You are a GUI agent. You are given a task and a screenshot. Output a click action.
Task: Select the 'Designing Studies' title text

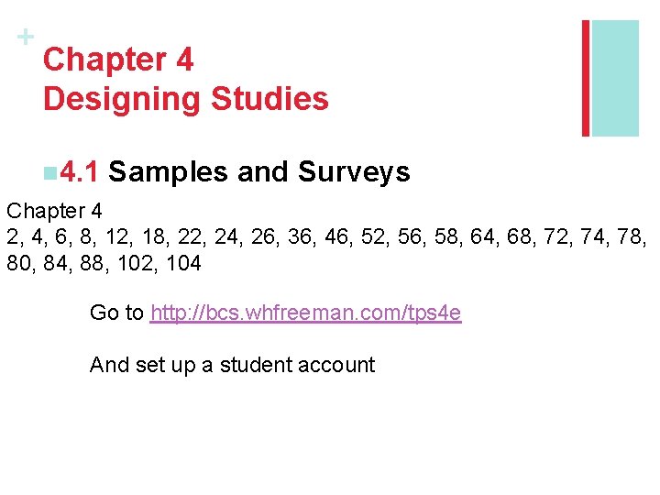pyautogui.click(x=185, y=99)
